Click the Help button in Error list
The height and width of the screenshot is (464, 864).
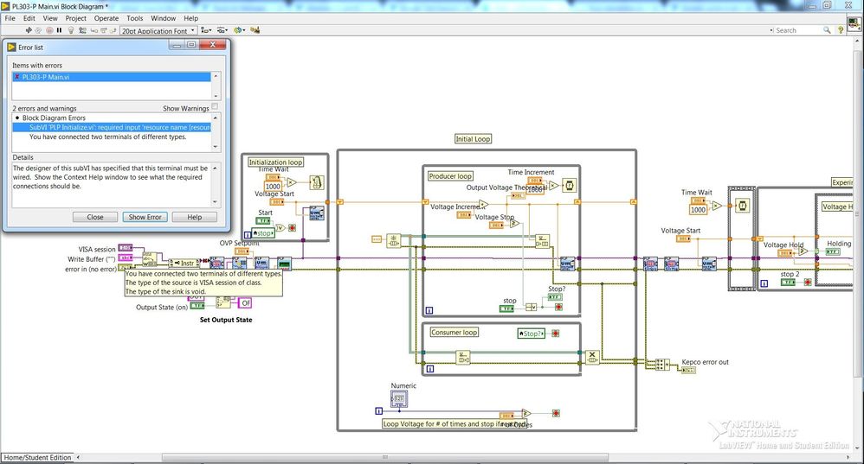tap(195, 217)
